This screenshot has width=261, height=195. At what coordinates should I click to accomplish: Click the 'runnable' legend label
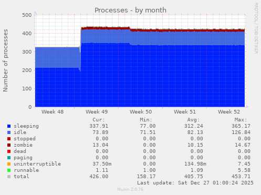pos(26,170)
